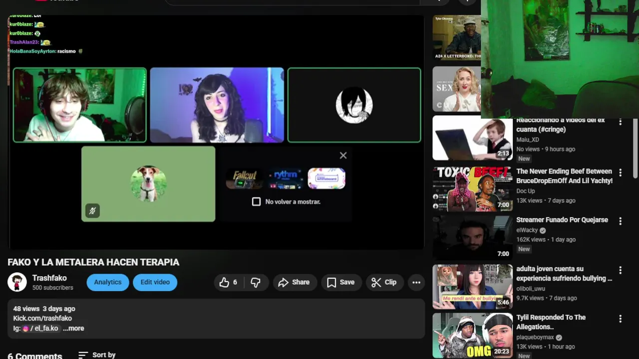
Task: Open Maiu_XD channel name
Action: (x=528, y=140)
